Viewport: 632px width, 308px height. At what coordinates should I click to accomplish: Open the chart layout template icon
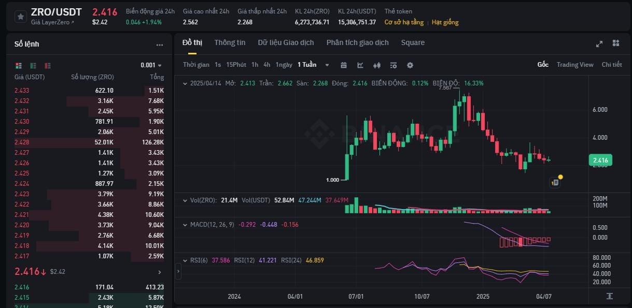pyautogui.click(x=394, y=65)
